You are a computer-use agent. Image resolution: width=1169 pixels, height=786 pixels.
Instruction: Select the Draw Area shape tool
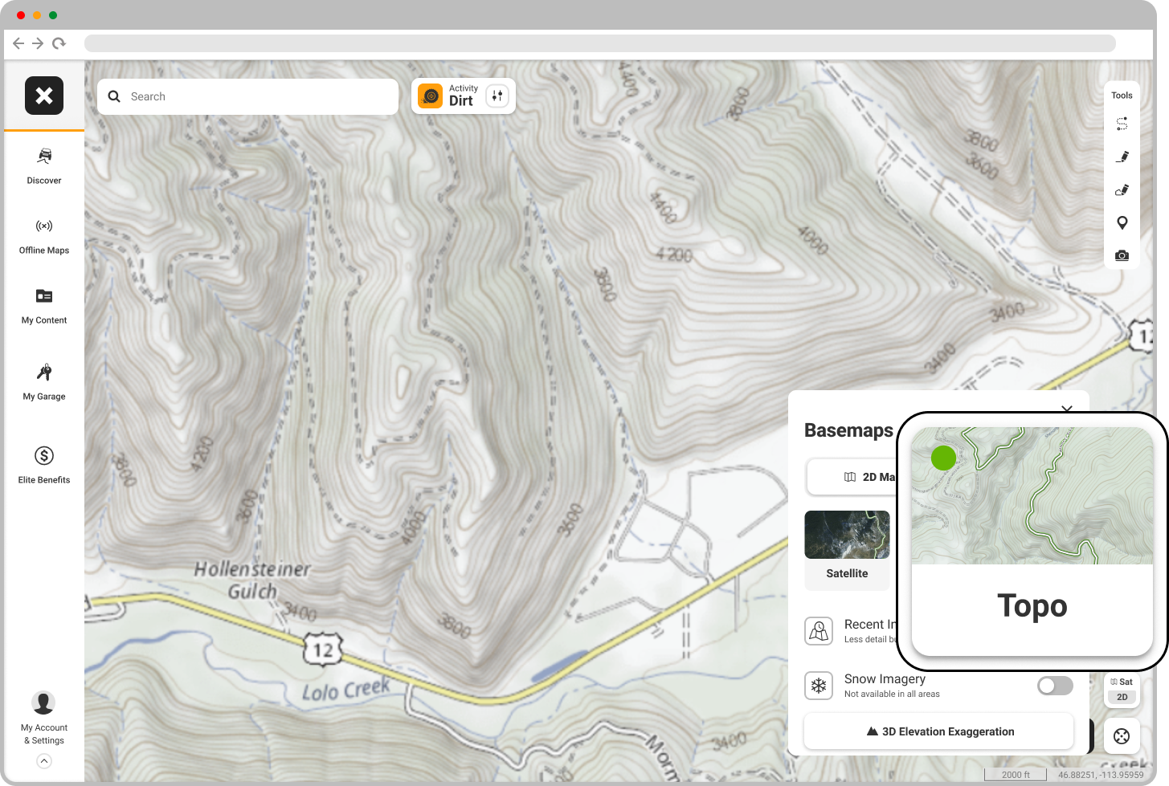point(1122,189)
